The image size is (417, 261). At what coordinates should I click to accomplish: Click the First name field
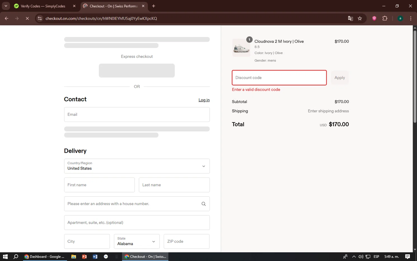[x=99, y=185]
